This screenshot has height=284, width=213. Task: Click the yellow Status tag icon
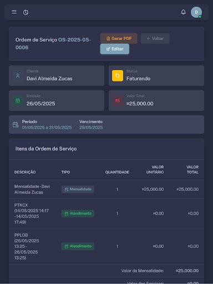coord(118,75)
